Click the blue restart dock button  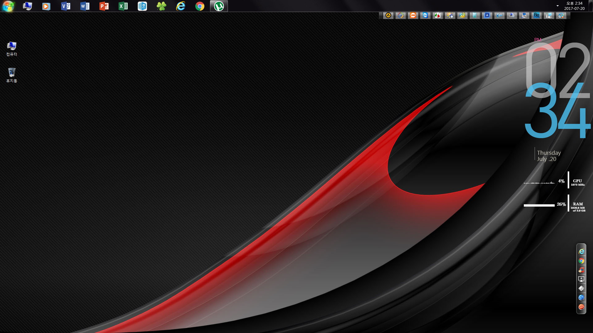coord(581,298)
